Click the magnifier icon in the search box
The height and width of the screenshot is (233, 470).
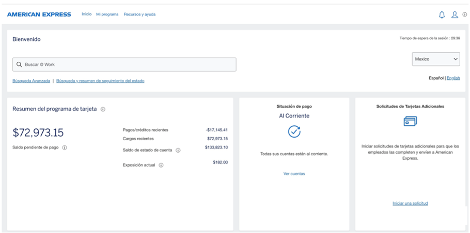19,64
